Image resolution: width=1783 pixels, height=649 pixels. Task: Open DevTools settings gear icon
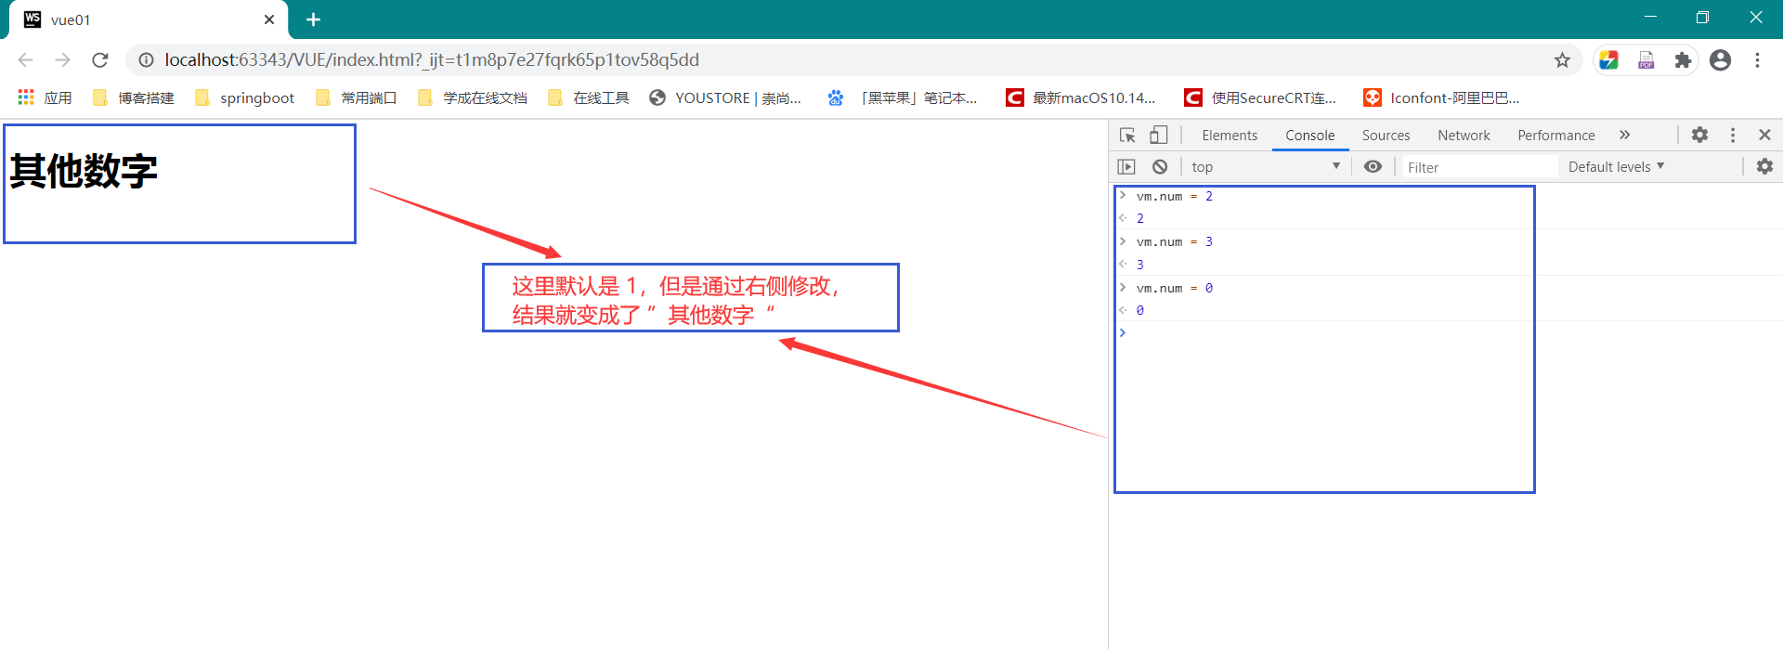pyautogui.click(x=1699, y=135)
